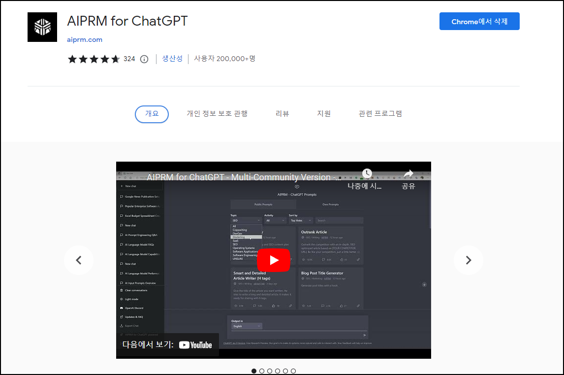Select the fifth carousel dot indicator
Viewport: 564px width, 375px height.
point(285,371)
